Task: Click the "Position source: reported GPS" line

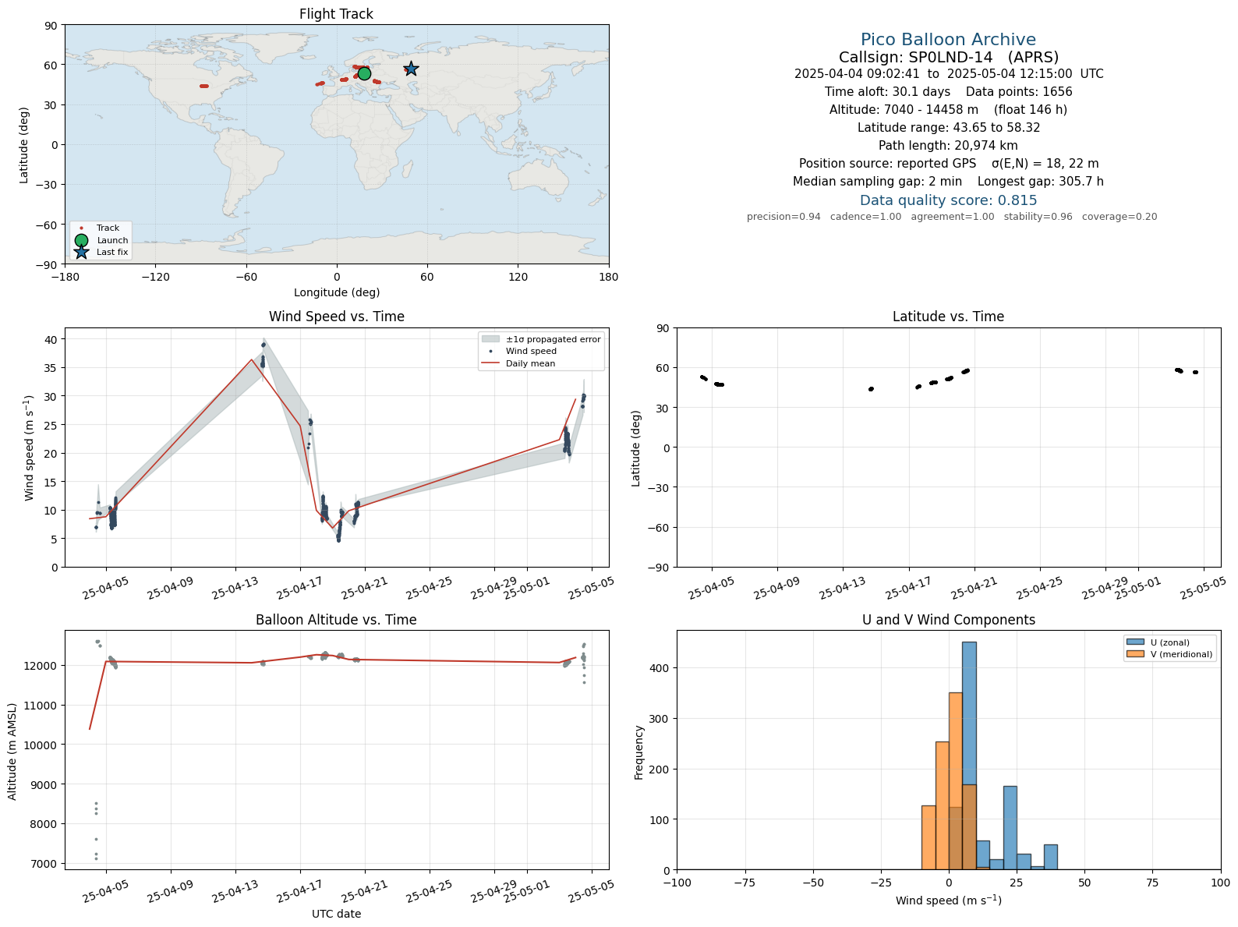Action: point(948,164)
